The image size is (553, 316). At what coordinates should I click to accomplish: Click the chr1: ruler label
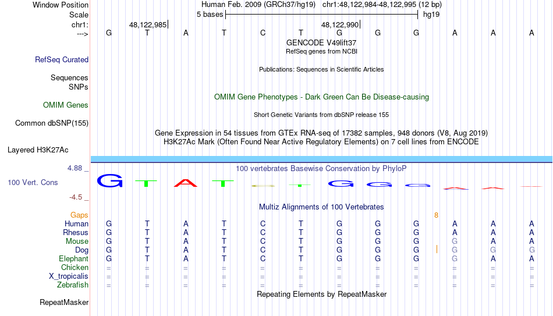point(80,24)
